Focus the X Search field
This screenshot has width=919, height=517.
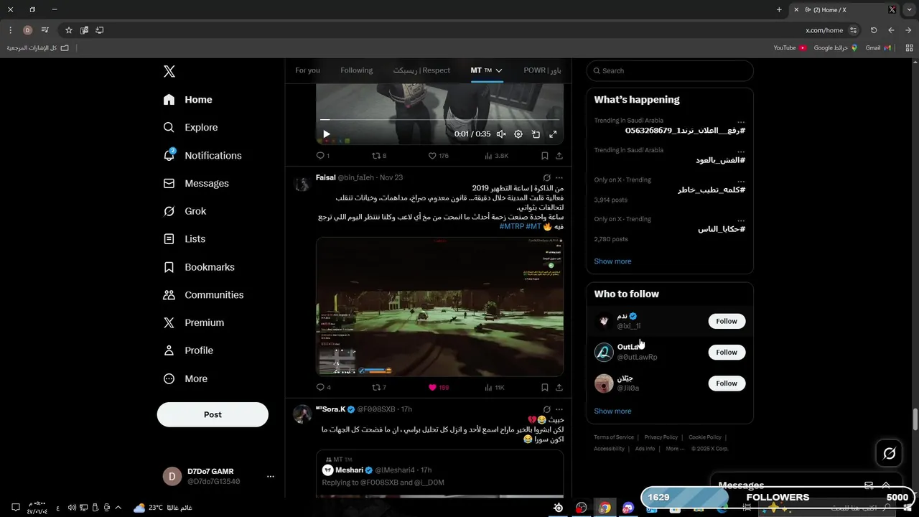point(670,71)
